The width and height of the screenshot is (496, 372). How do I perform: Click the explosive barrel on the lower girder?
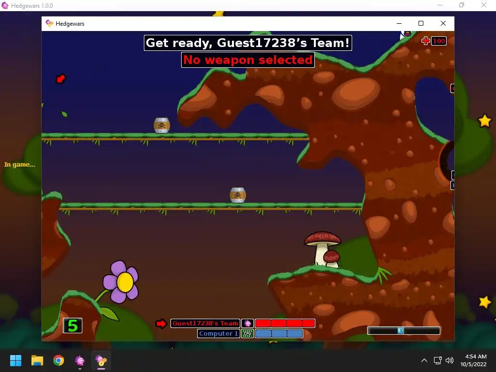click(238, 195)
